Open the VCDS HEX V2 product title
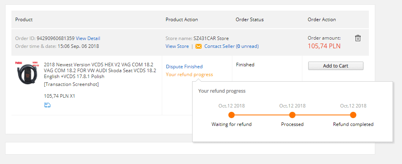 point(100,71)
